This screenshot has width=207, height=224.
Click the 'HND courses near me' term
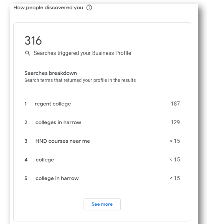pyautogui.click(x=63, y=141)
